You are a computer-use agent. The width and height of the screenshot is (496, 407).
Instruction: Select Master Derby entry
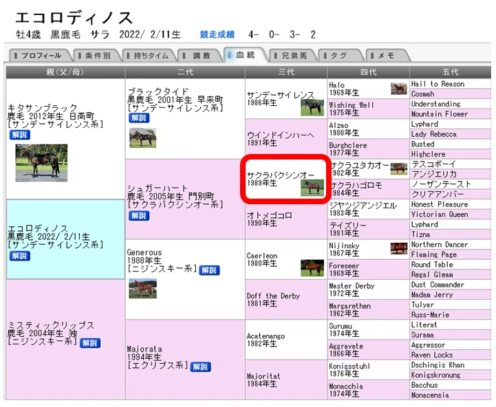click(369, 289)
